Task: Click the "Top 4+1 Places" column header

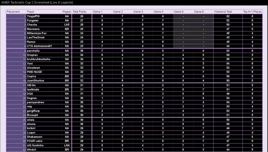Action: tap(252, 12)
